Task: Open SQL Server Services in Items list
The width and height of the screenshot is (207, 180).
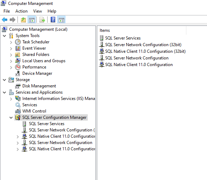Action: [123, 38]
